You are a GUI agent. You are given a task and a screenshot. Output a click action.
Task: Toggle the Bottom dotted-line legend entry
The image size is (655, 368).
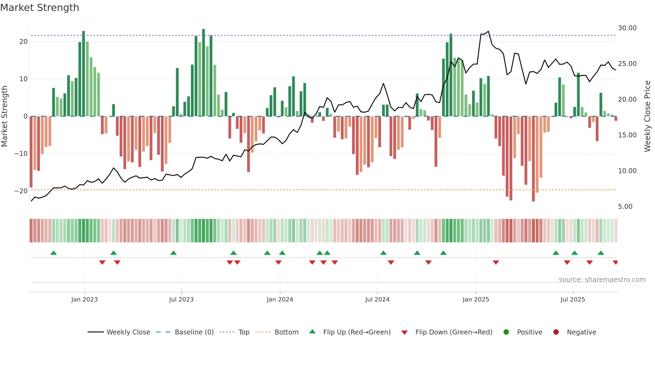[x=277, y=332]
